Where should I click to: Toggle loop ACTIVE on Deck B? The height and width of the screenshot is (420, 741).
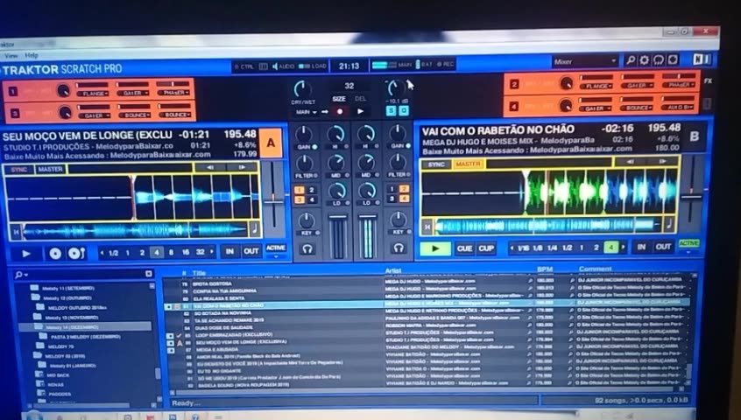pos(688,243)
